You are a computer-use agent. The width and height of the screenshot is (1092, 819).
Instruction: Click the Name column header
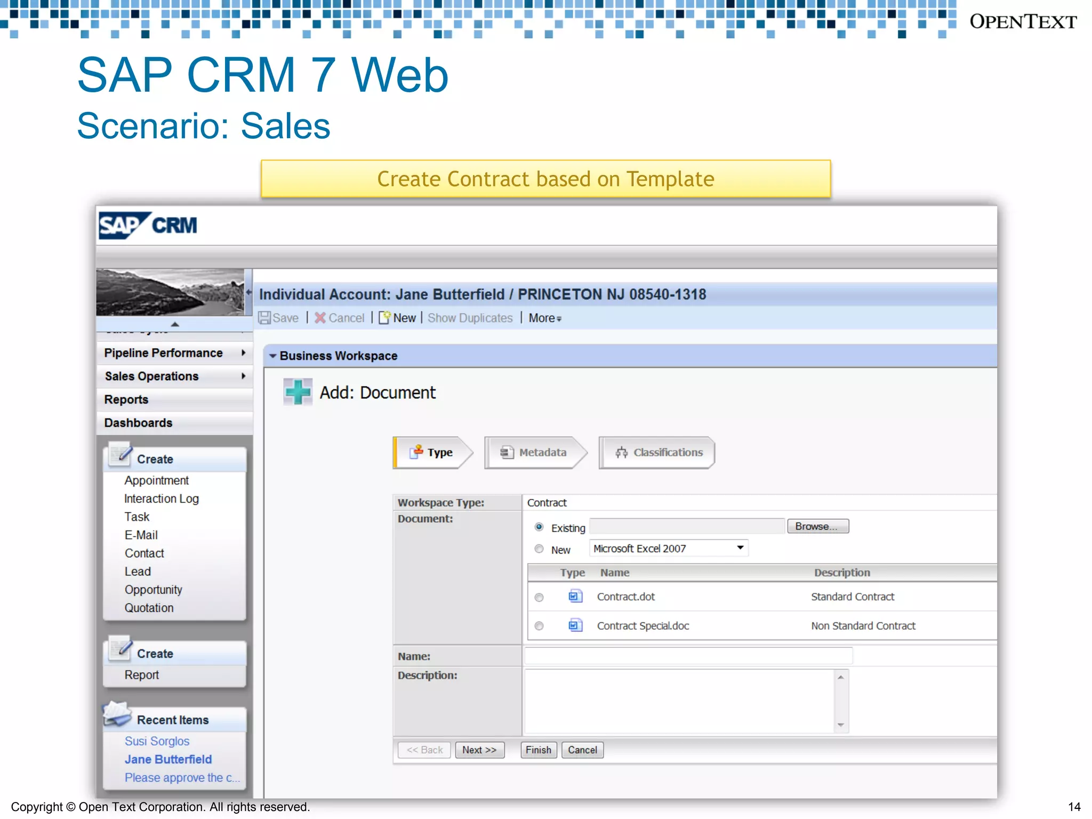[615, 573]
